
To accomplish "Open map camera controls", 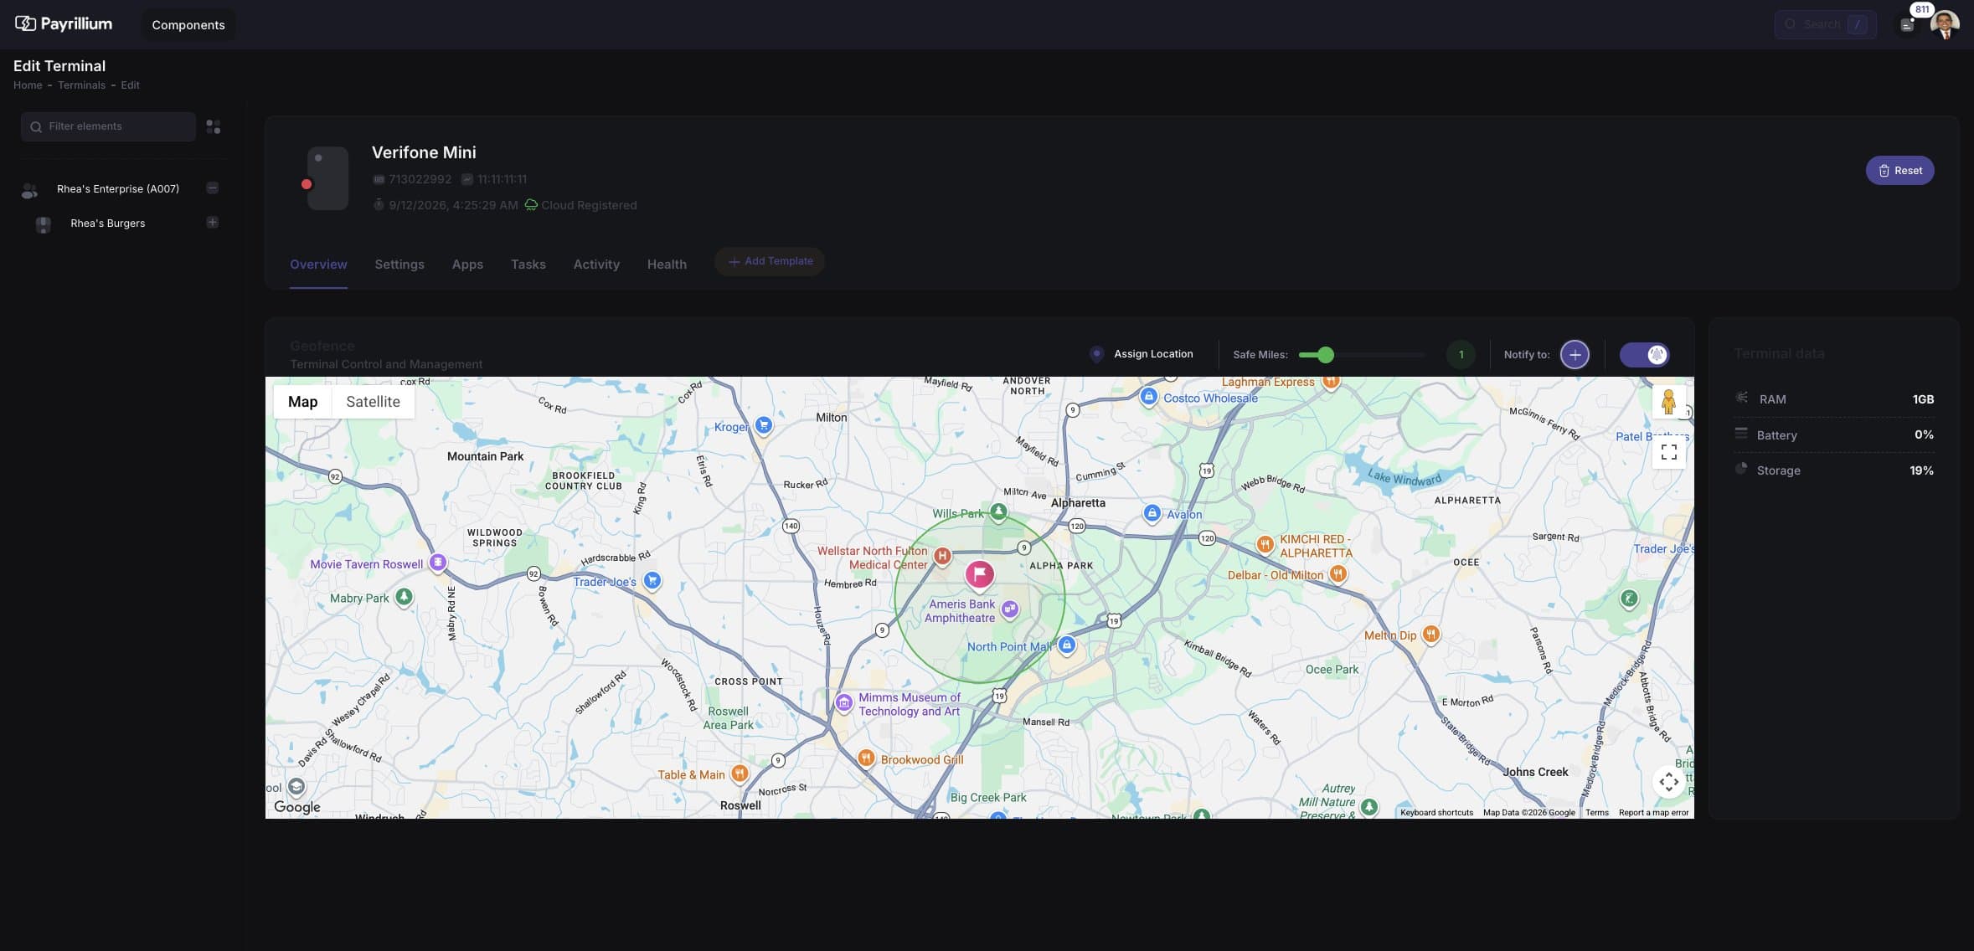I will point(1668,782).
